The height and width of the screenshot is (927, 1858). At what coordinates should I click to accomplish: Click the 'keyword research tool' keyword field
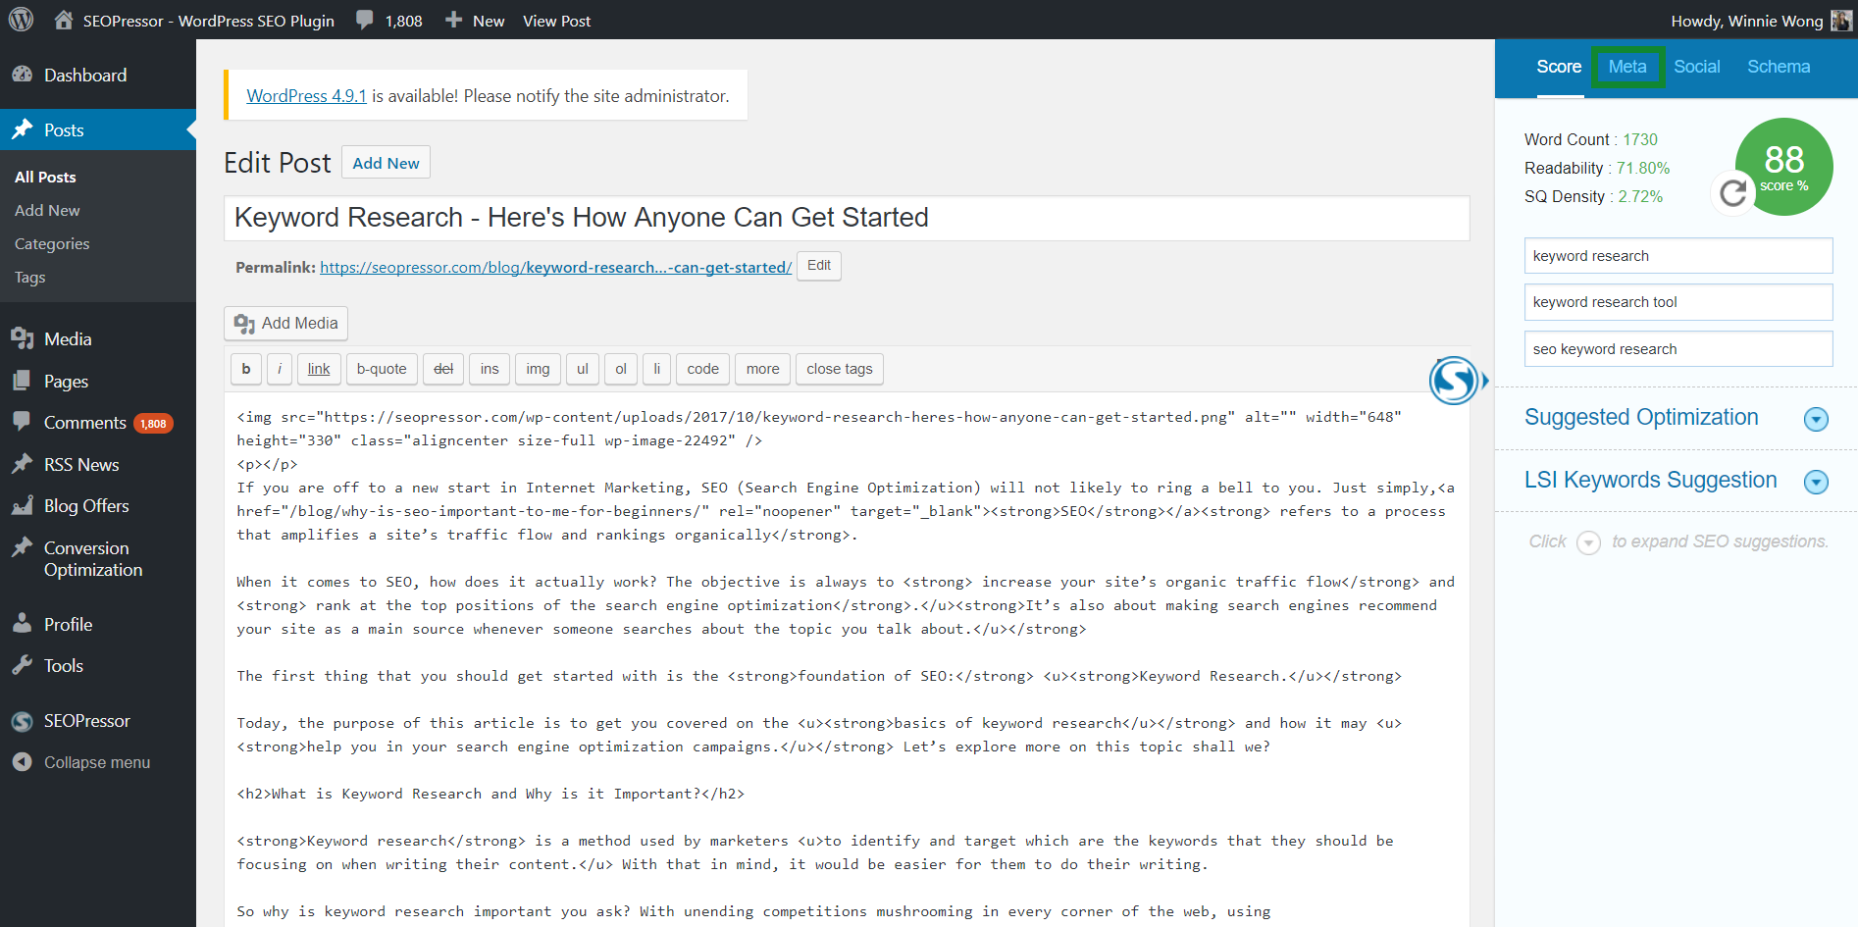pyautogui.click(x=1678, y=302)
